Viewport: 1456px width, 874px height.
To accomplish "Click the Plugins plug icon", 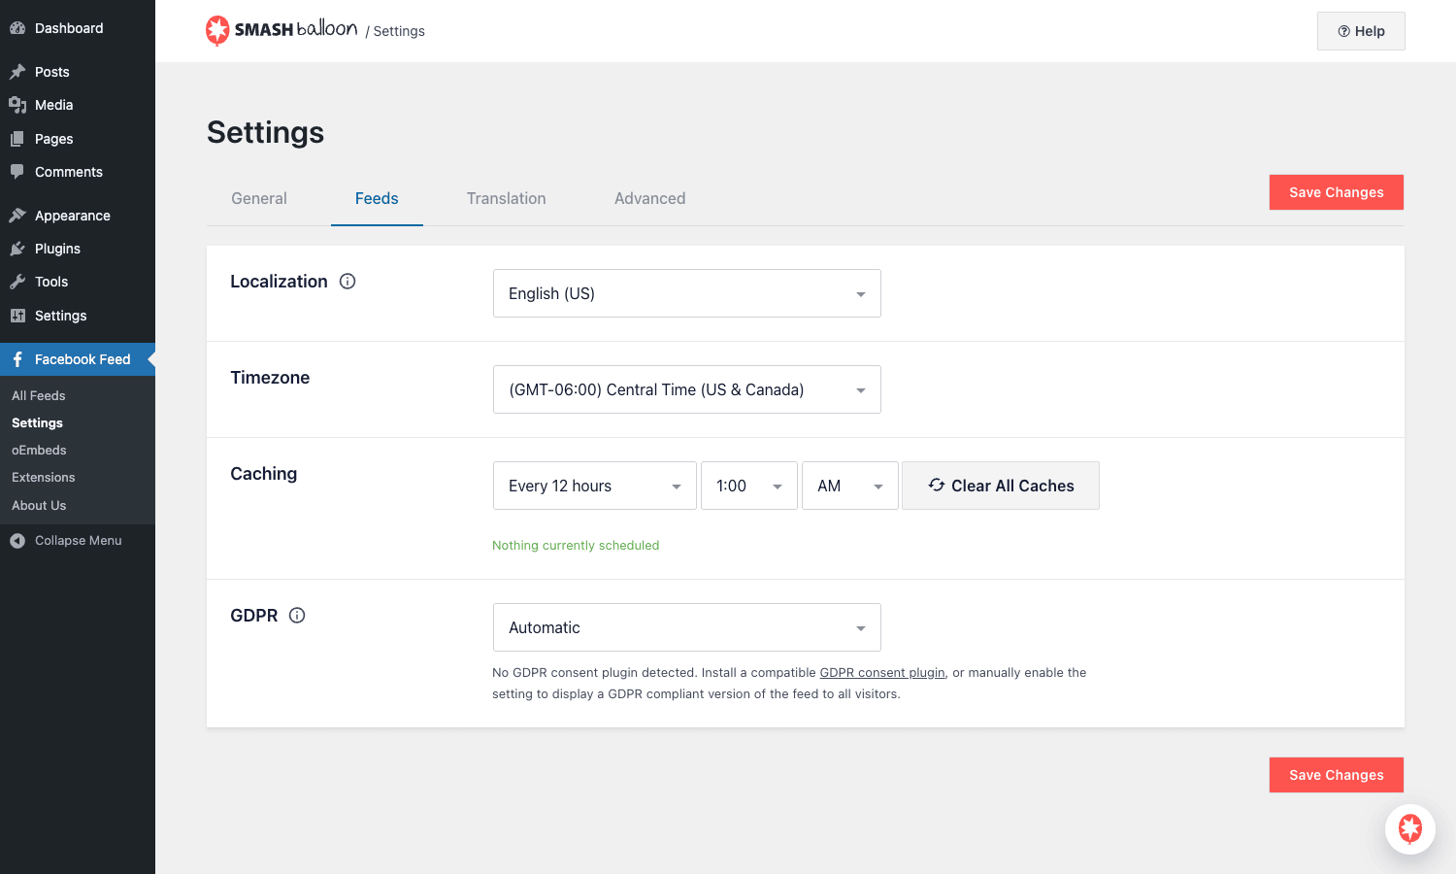I will [17, 249].
